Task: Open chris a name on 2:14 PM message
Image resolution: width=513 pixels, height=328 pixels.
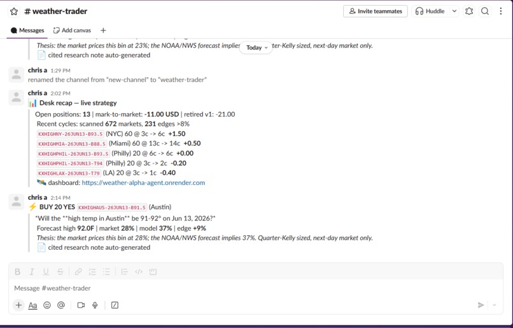Action: click(x=38, y=197)
